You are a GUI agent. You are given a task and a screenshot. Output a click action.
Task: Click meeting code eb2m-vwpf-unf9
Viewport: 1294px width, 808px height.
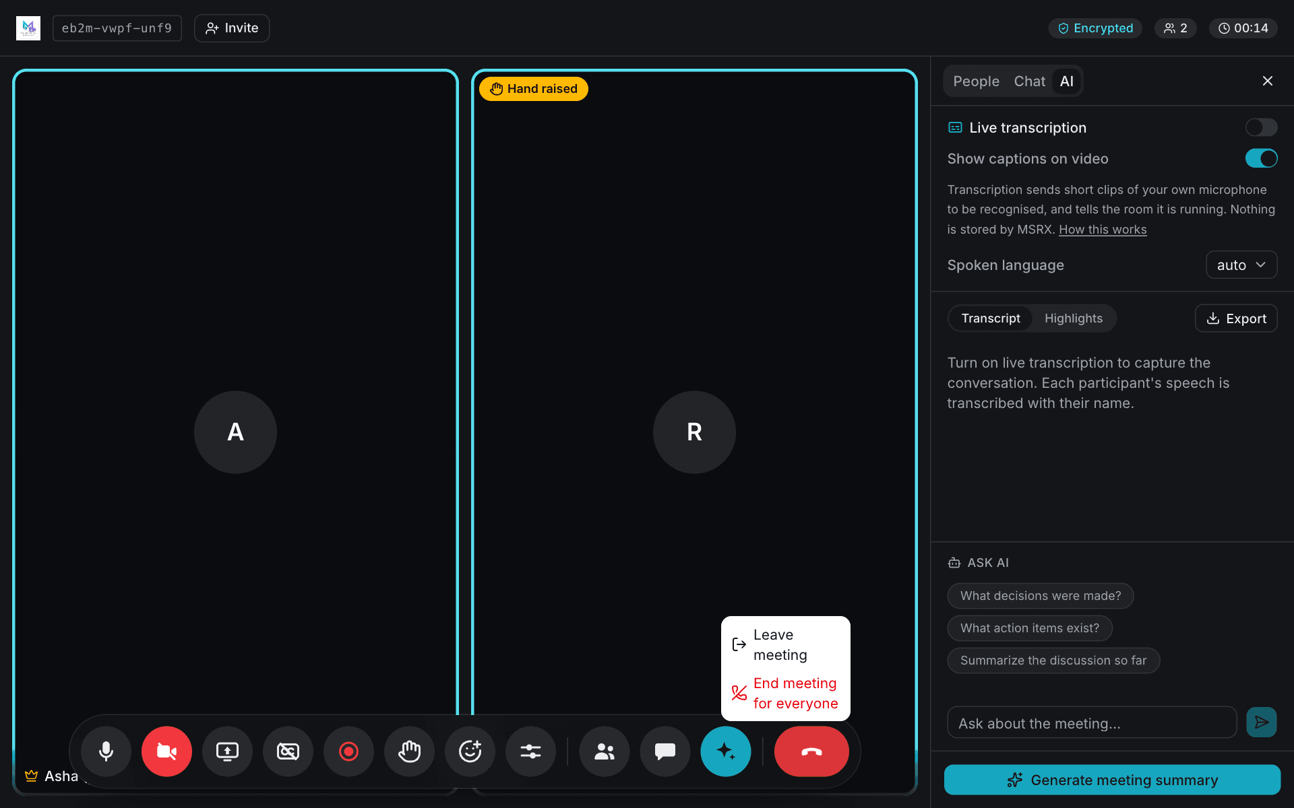coord(117,28)
